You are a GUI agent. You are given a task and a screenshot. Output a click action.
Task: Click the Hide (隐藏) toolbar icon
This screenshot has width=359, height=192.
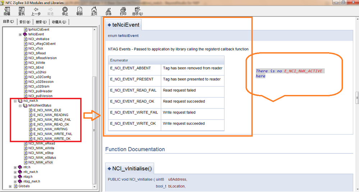(7, 11)
